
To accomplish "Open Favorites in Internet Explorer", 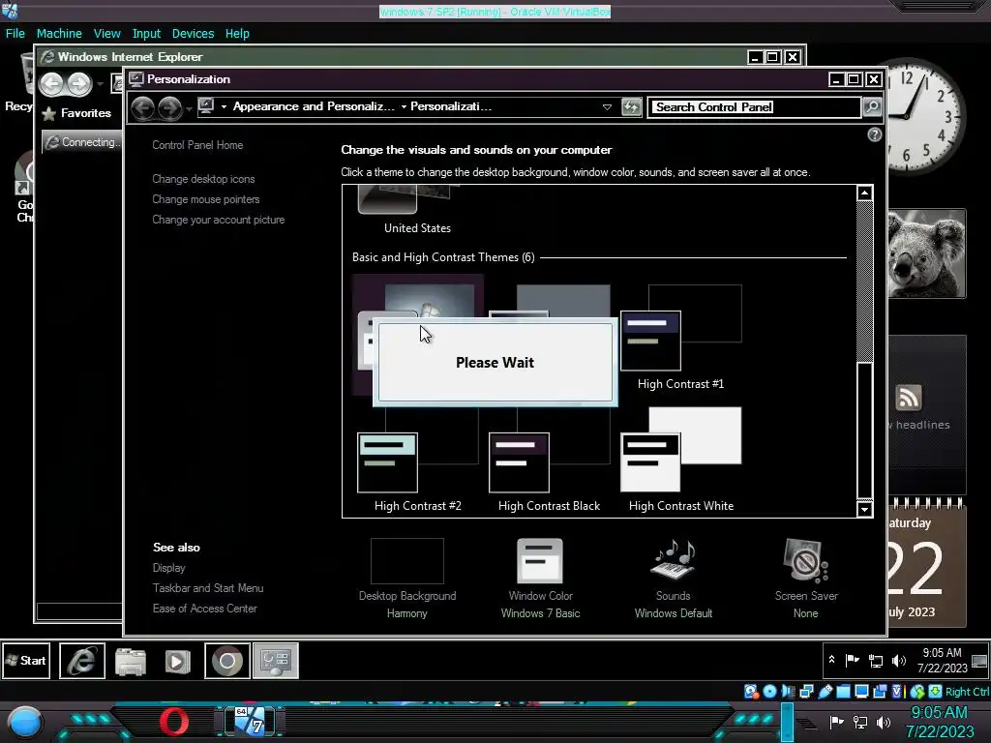I will (76, 114).
